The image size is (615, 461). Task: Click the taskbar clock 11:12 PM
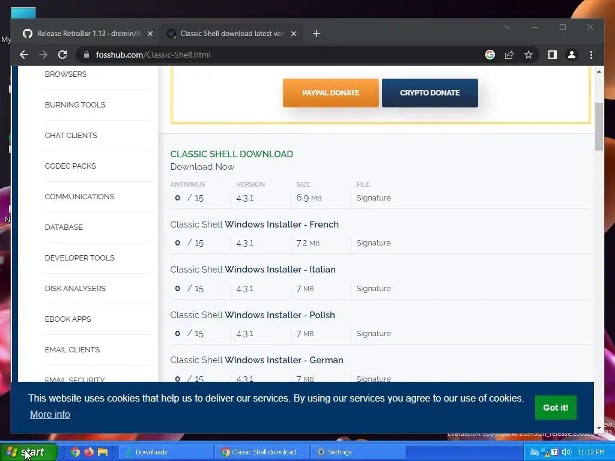point(591,452)
